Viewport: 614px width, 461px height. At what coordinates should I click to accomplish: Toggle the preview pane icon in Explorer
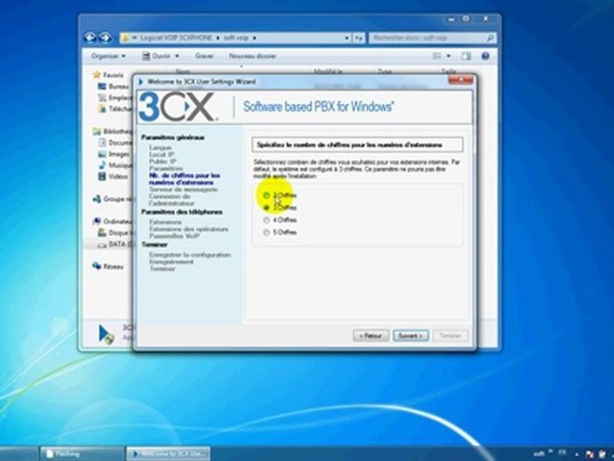click(466, 56)
